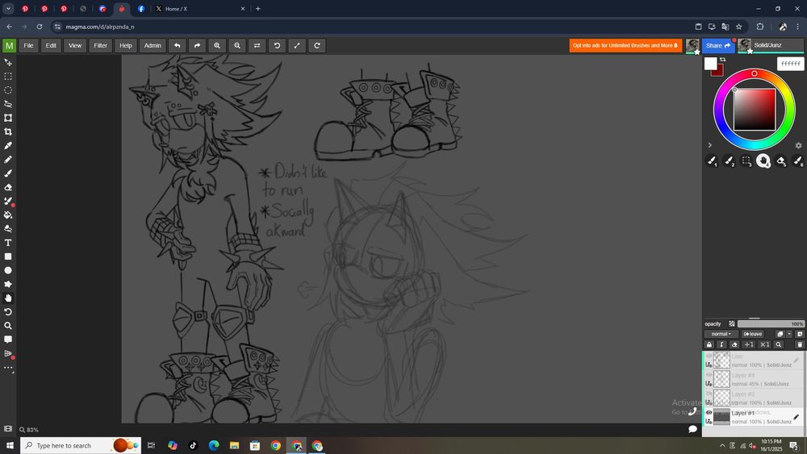This screenshot has width=807, height=454.
Task: Select the eyedropper tool
Action: coord(8,145)
